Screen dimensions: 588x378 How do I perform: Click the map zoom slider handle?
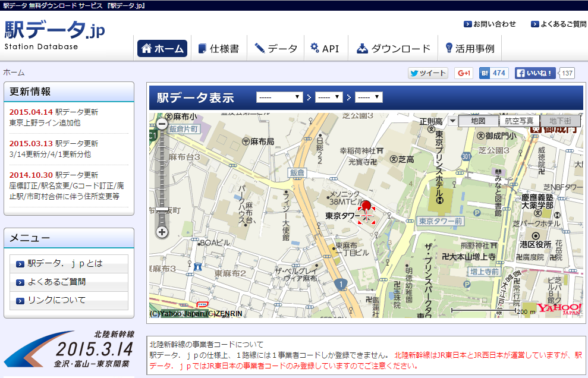click(x=162, y=209)
